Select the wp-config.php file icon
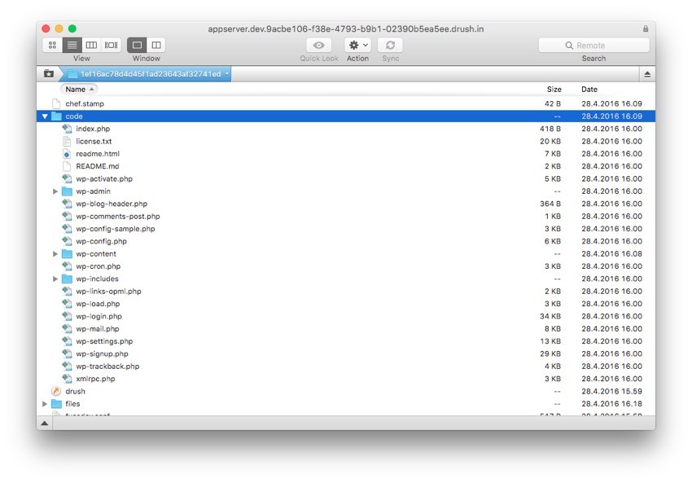The width and height of the screenshot is (692, 483). coord(67,241)
